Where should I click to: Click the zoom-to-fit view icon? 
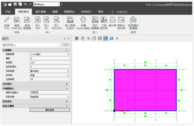tap(77, 38)
